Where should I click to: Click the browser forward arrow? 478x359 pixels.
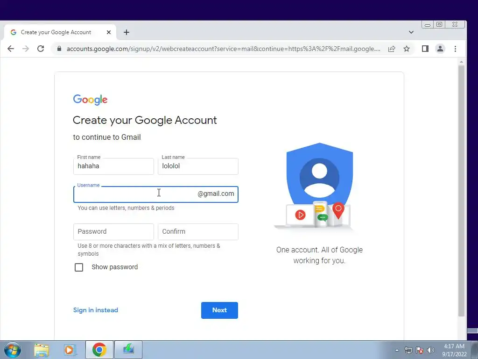tap(26, 49)
